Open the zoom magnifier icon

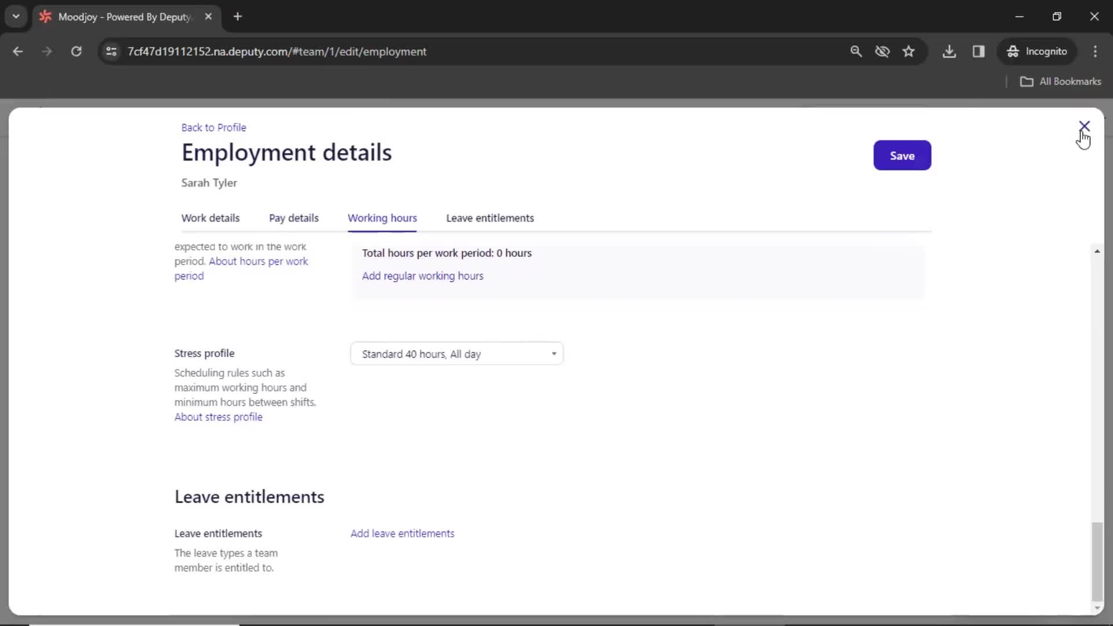tap(856, 52)
